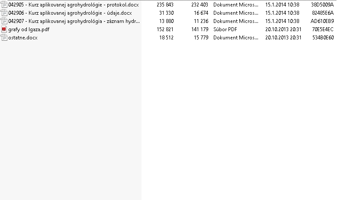Screen dimensions: 338x200
Task: Click the CRC value 534B0E60
Action: (322, 38)
